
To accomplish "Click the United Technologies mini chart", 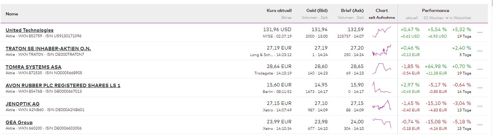I will [382, 32].
